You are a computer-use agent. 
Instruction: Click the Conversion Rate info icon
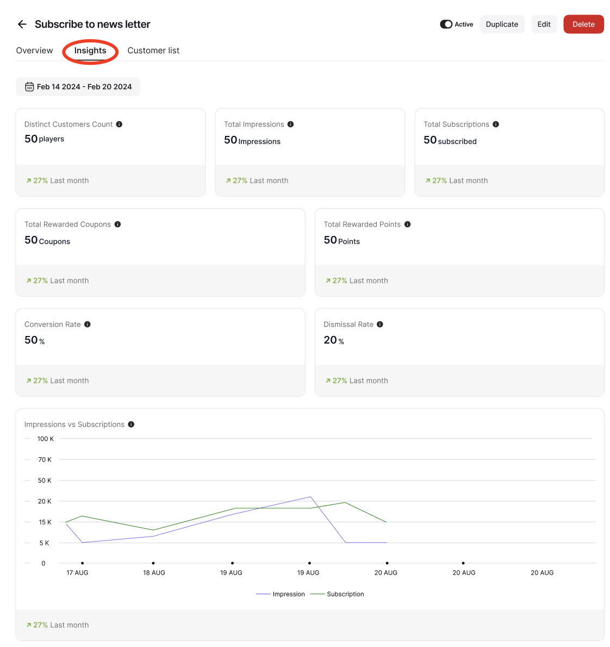[87, 324]
